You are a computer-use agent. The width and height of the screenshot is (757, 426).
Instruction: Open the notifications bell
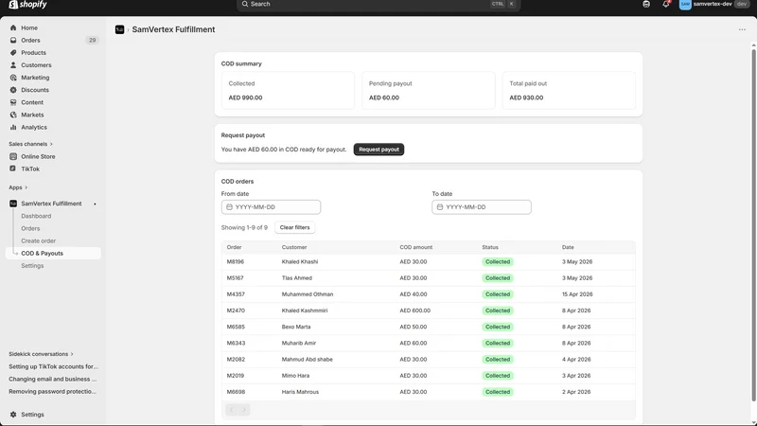(x=666, y=4)
